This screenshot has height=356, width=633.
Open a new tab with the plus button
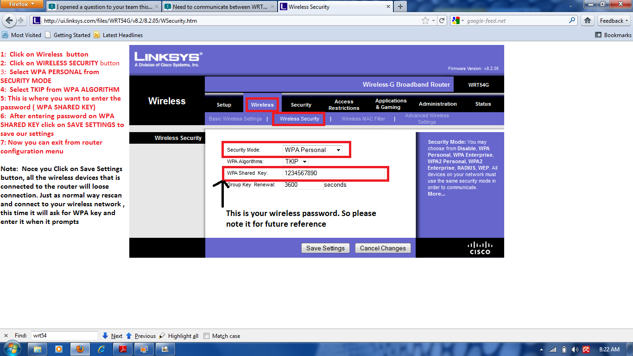(400, 6)
